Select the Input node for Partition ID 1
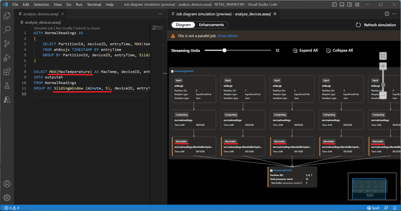This screenshot has height=211, width=401. coord(243,89)
